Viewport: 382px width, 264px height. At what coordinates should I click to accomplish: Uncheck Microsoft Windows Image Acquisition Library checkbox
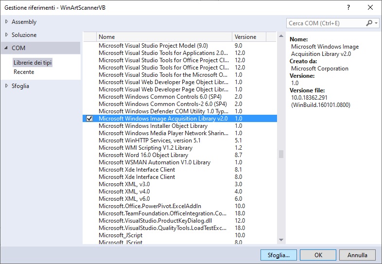pos(89,119)
